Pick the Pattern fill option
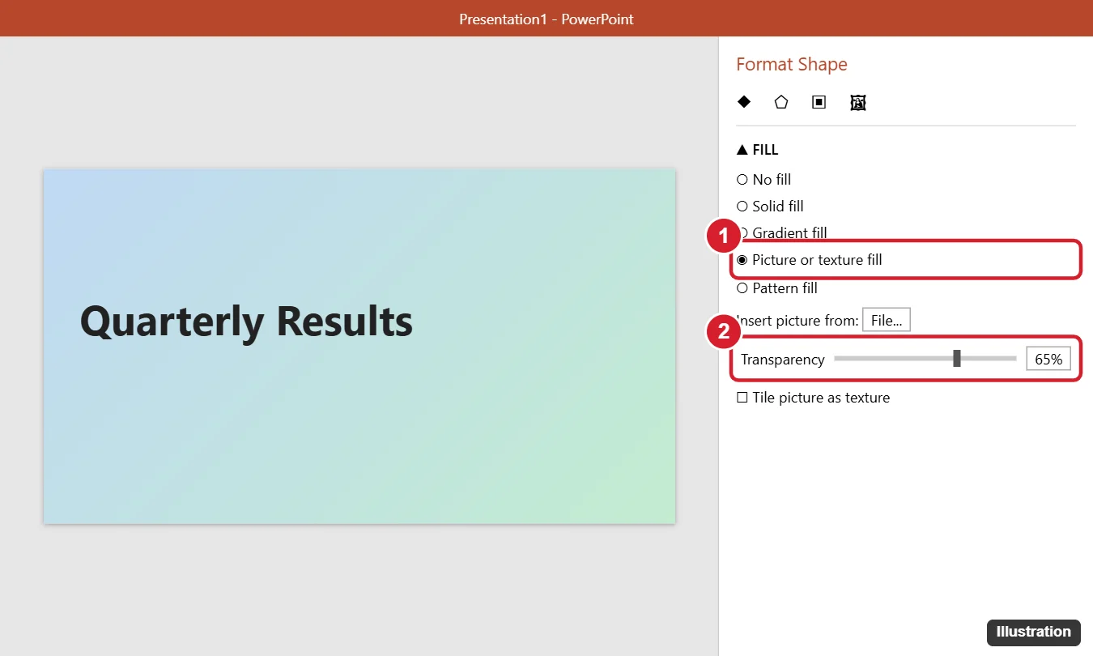This screenshot has width=1093, height=656. pyautogui.click(x=777, y=288)
